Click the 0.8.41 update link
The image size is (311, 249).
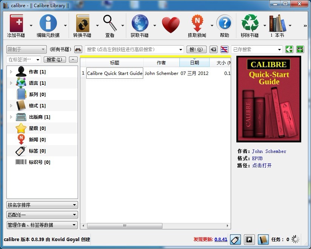[221, 240]
